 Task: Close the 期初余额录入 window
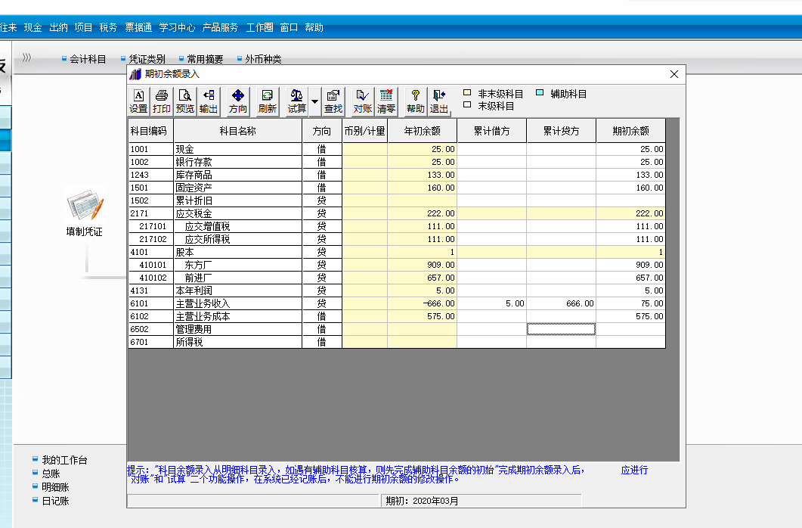coord(674,74)
